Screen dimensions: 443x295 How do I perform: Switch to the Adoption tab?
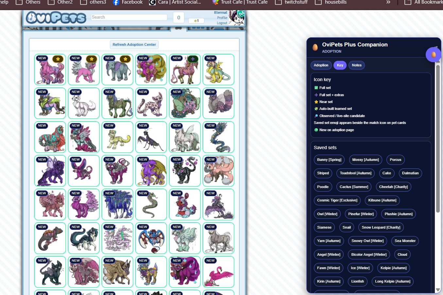click(x=321, y=65)
